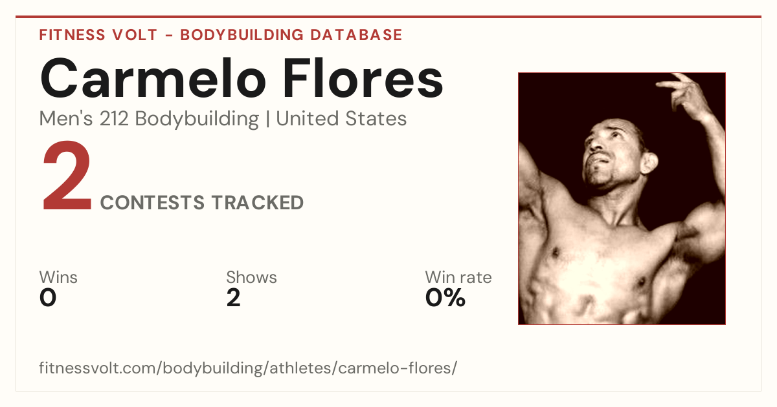Open the fitnessvolt.com athlete URL

(248, 368)
